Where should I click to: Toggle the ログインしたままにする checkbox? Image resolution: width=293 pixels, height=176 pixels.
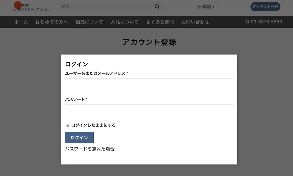pos(67,126)
